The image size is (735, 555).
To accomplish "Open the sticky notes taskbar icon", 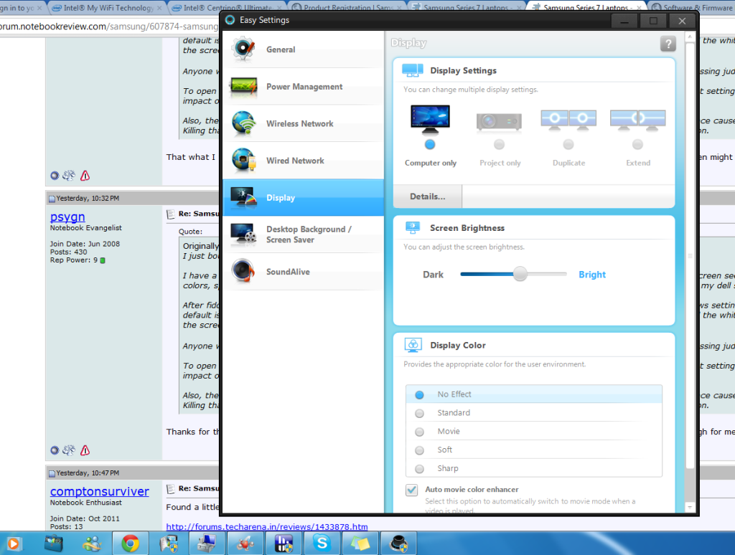I will point(360,544).
